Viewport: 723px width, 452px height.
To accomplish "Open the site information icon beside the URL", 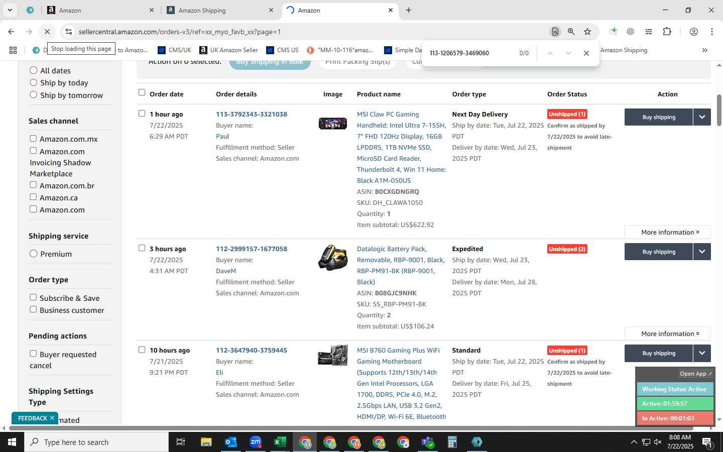I will pos(68,32).
